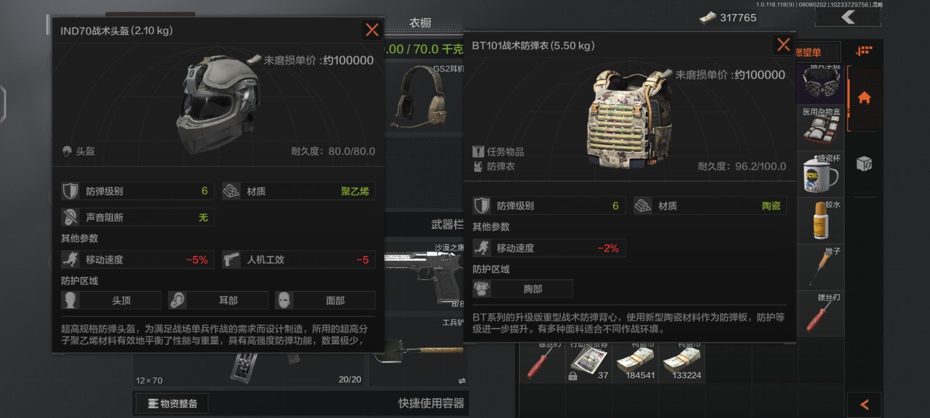The height and width of the screenshot is (418, 930).
Task: Select the 医用杂物盒 medical box item
Action: 821,127
